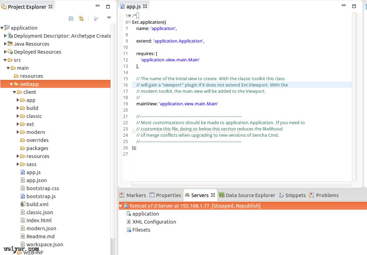Click line 19 mainView code

click(x=177, y=104)
